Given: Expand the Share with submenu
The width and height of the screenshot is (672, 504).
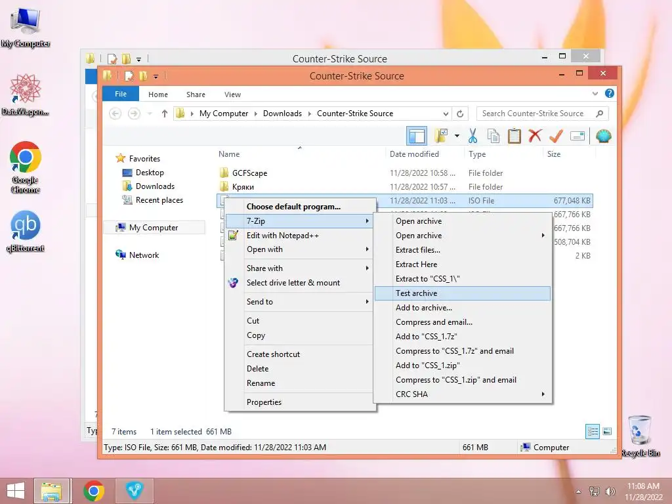Looking at the screenshot, I should (300, 268).
